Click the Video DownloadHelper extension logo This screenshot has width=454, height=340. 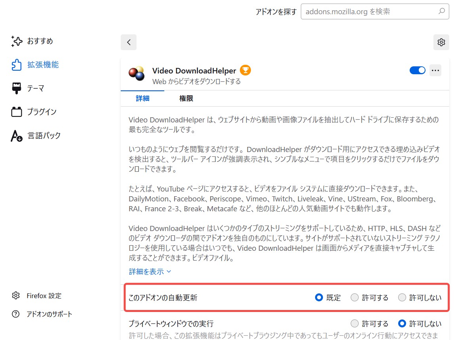tap(137, 74)
